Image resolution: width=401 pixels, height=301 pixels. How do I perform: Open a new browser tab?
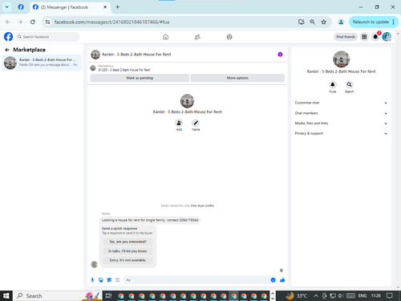[117, 7]
